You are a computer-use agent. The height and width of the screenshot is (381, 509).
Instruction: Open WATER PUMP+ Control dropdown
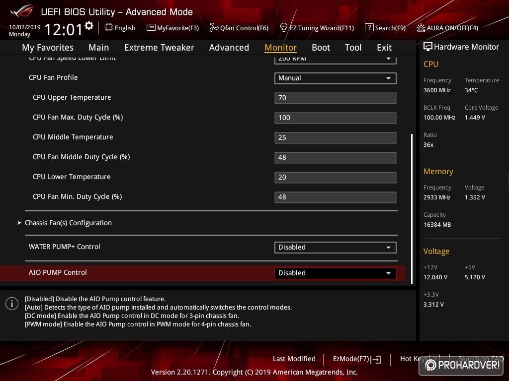(336, 247)
